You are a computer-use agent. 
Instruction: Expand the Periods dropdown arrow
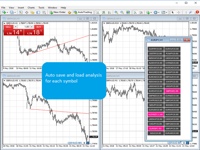159,12
